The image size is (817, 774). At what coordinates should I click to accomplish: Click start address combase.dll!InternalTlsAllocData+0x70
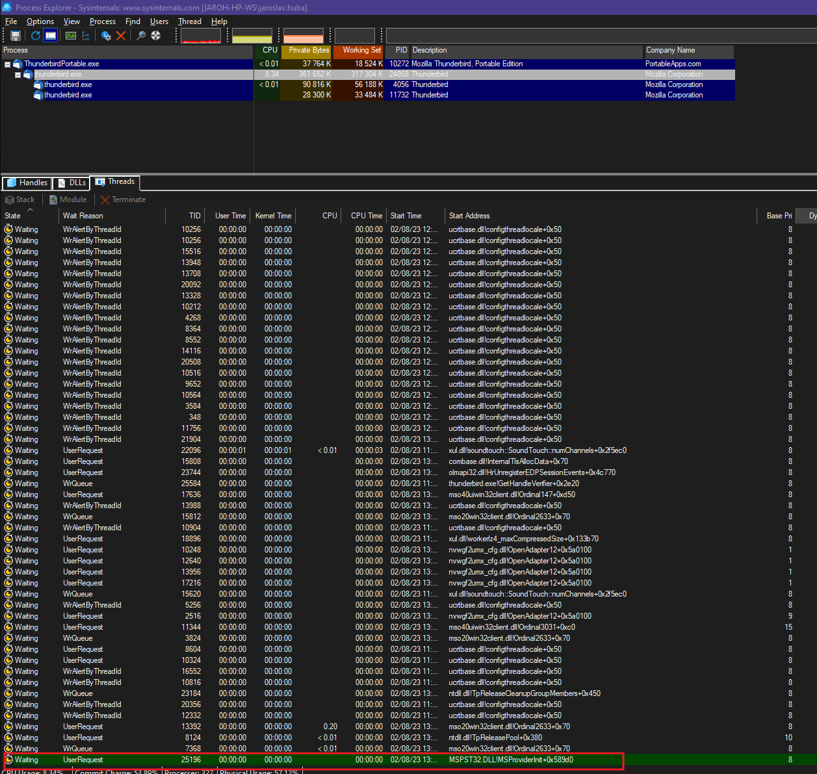click(x=508, y=461)
